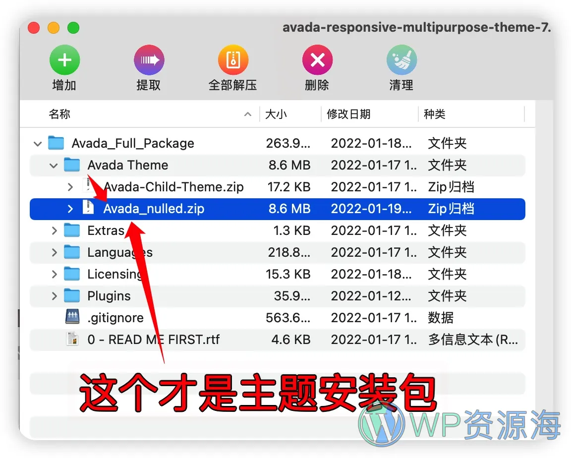Click the 多信息文本 type cell
Image resolution: width=571 pixels, height=458 pixels.
[473, 340]
